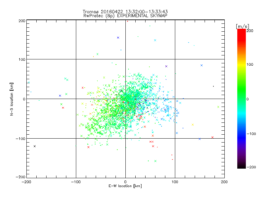Select the yellow-green X marker near 187 km E-W
This screenshot has height=198, width=264.
[x=218, y=107]
